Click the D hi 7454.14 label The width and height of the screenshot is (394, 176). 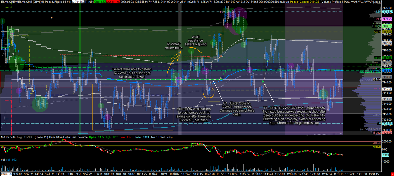click(374, 65)
